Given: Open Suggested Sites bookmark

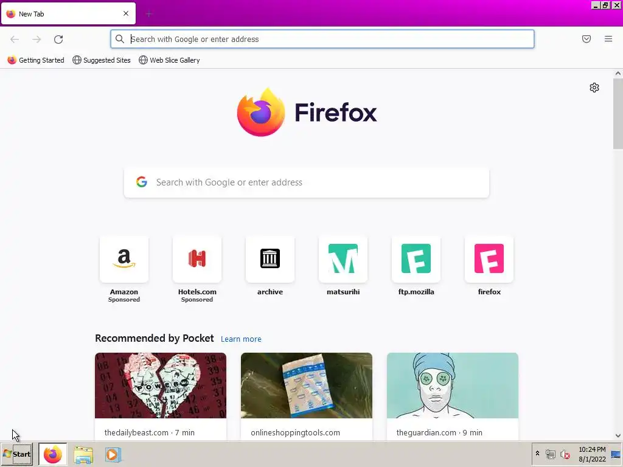Looking at the screenshot, I should pyautogui.click(x=102, y=60).
